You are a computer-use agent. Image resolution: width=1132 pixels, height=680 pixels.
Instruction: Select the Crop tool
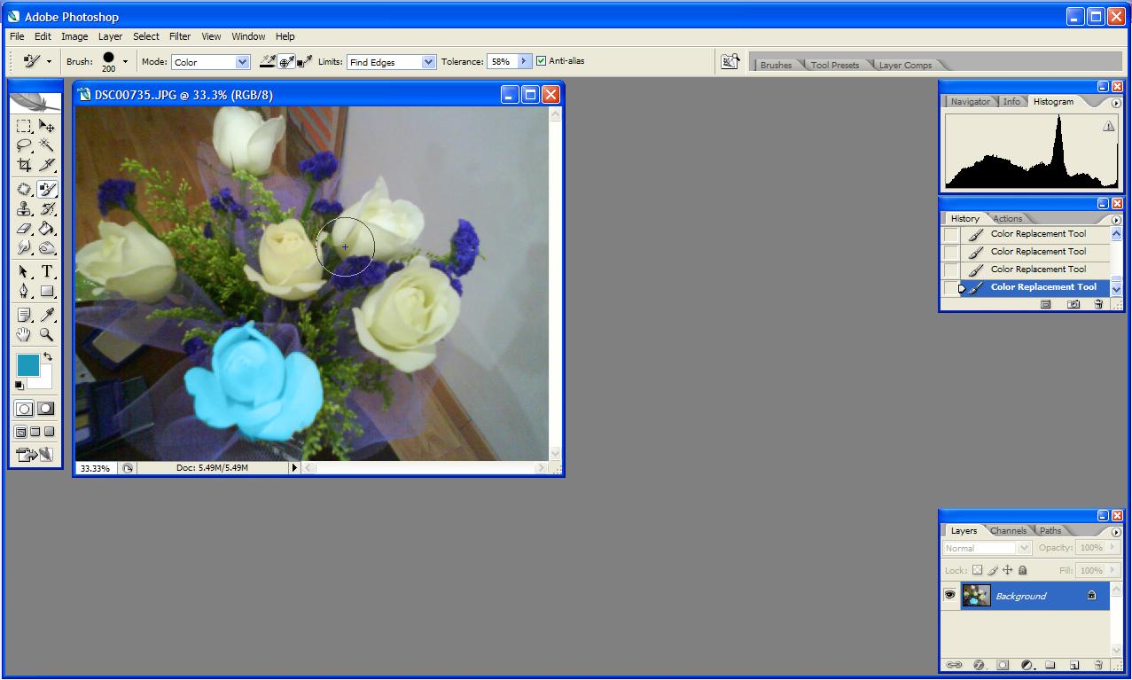(24, 165)
